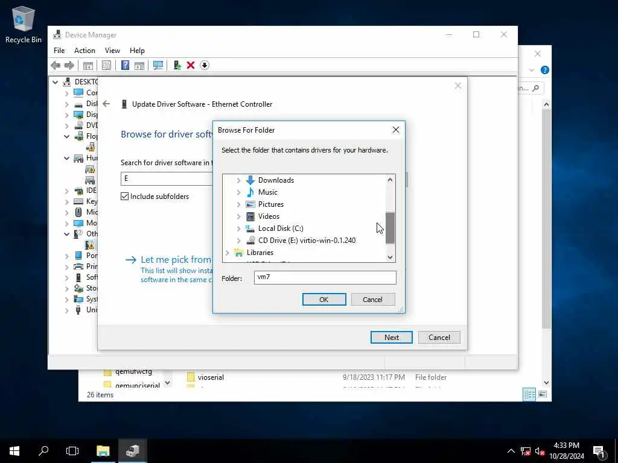Select the vioserial folder in File Explorer
The width and height of the screenshot is (618, 463).
pyautogui.click(x=211, y=377)
